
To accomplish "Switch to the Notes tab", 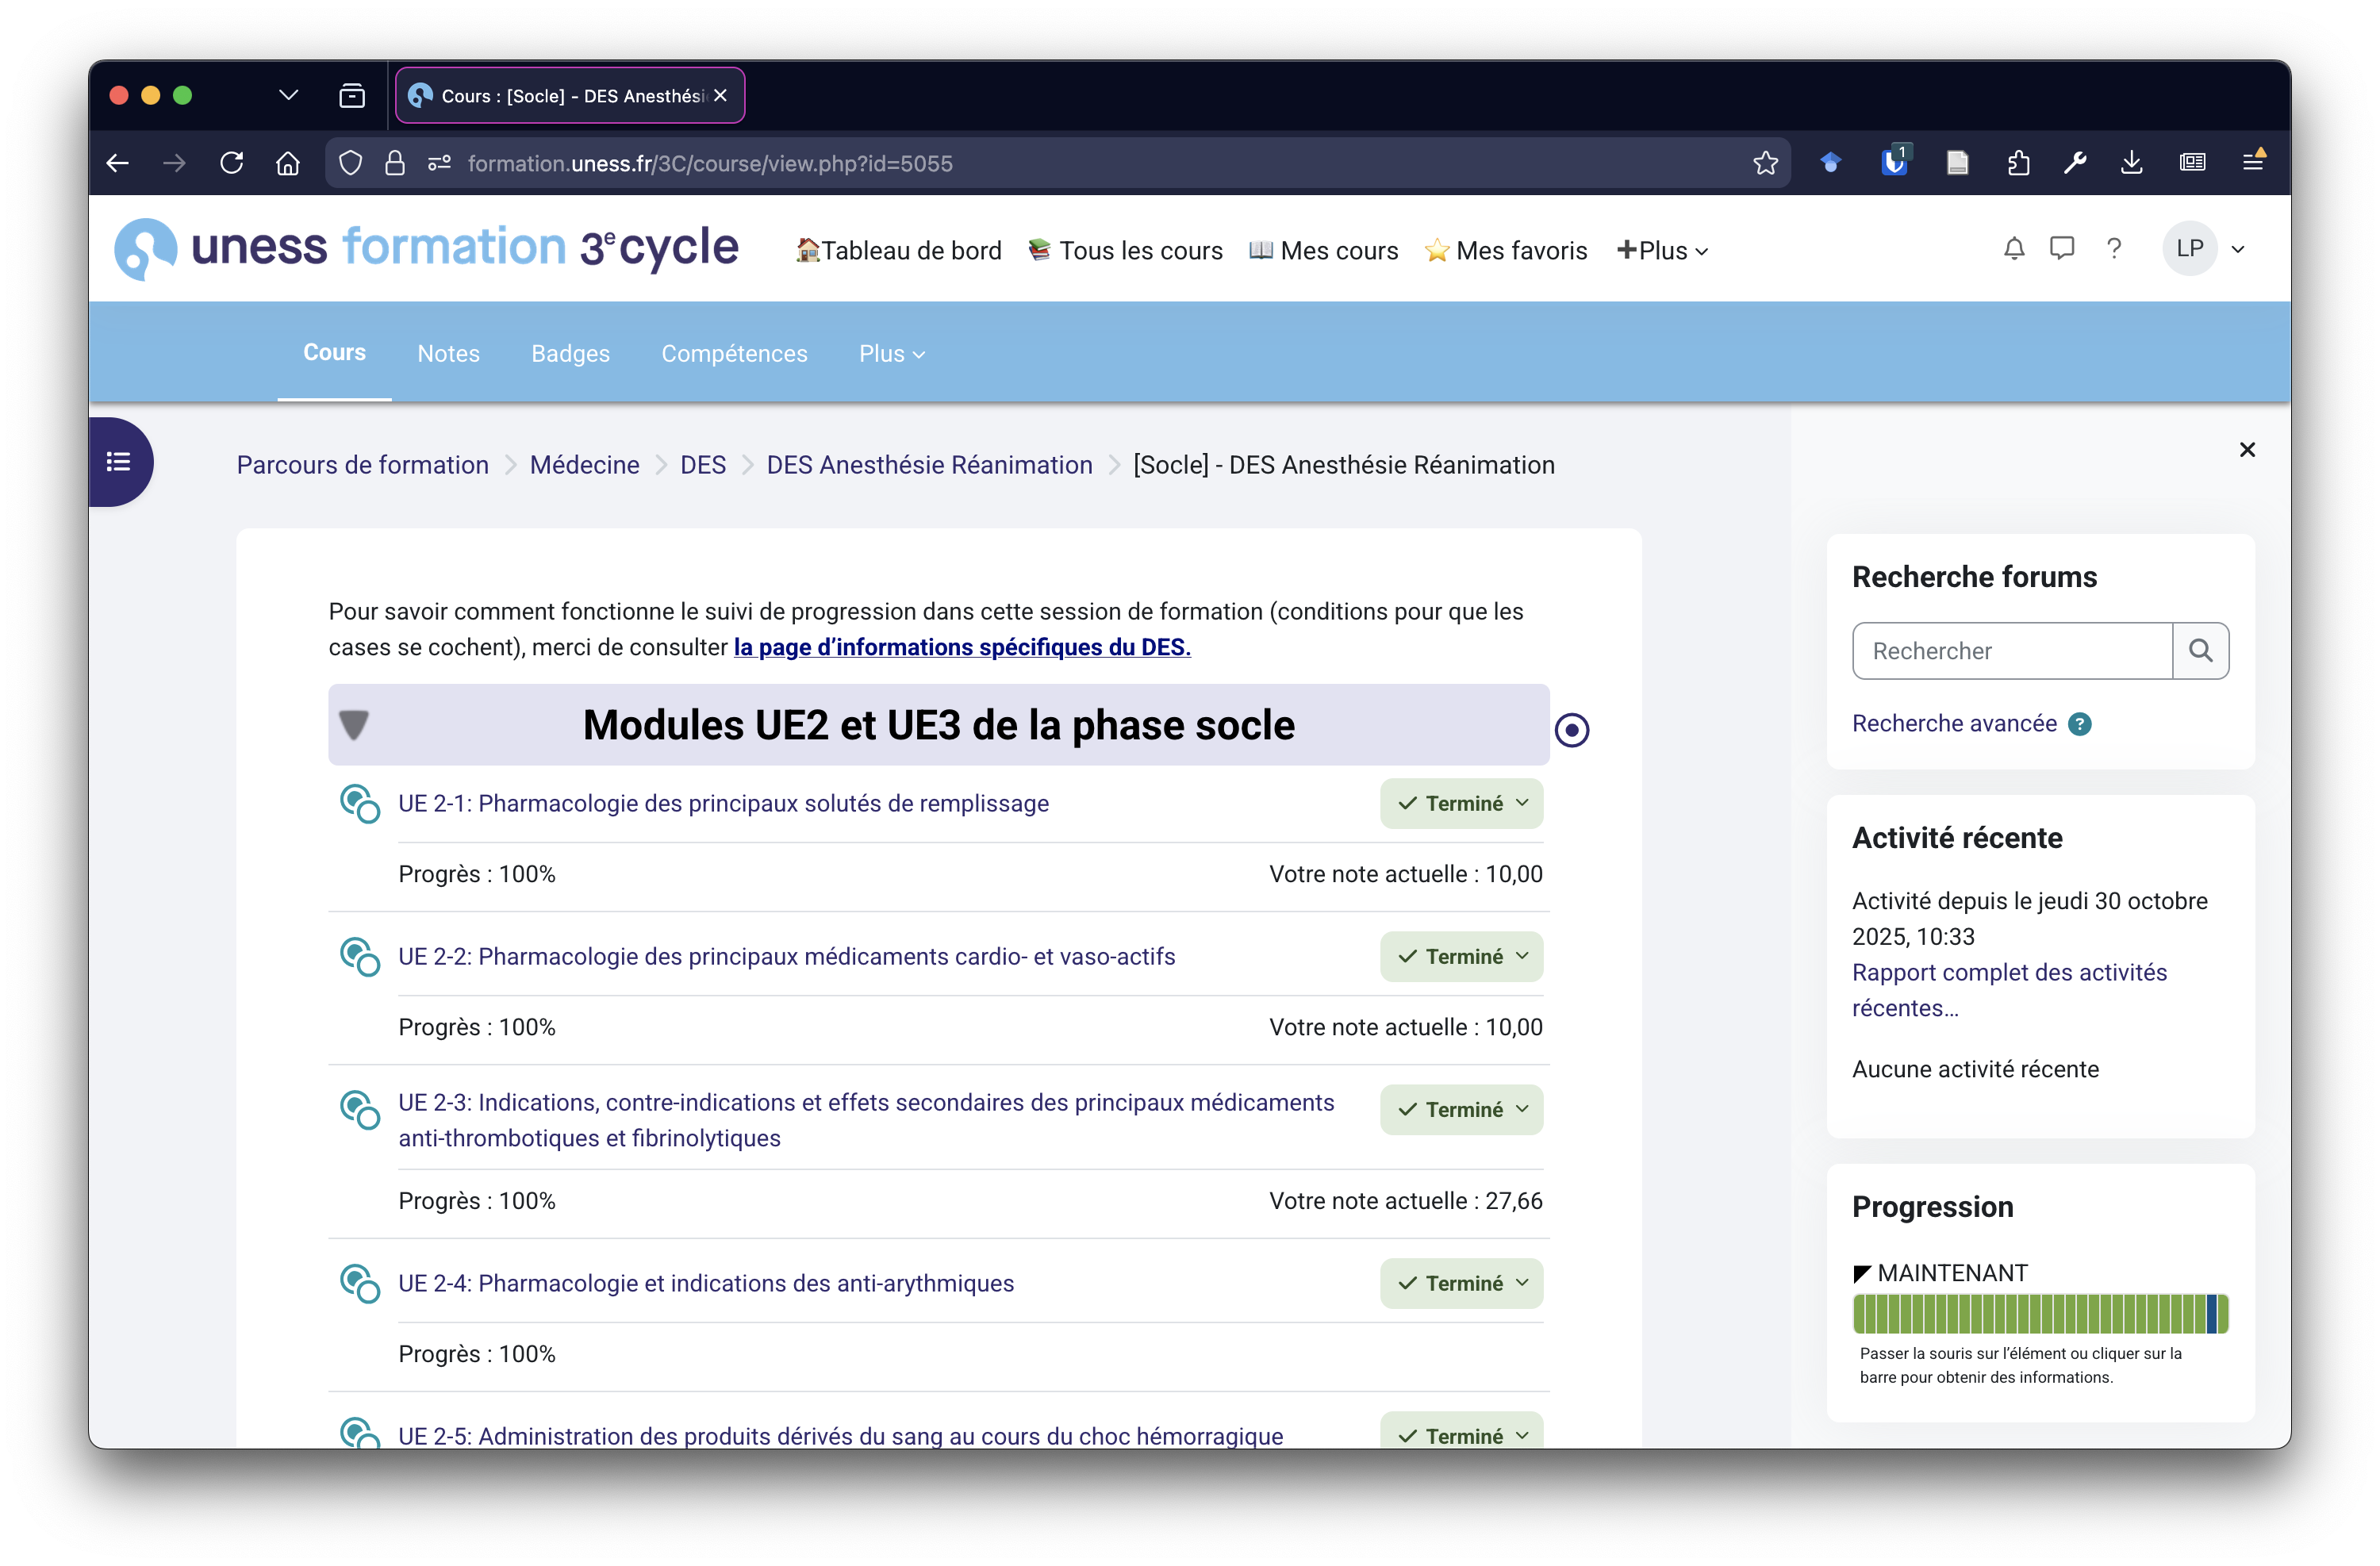I will (448, 354).
